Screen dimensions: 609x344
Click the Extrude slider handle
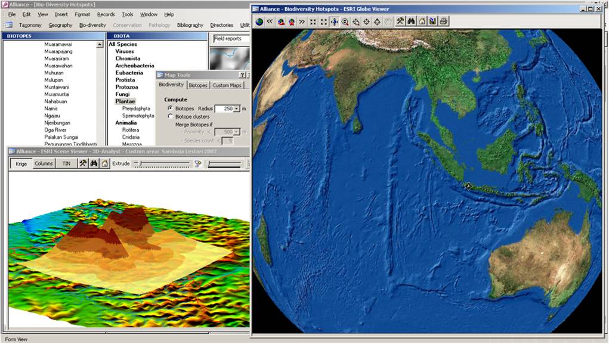click(140, 164)
